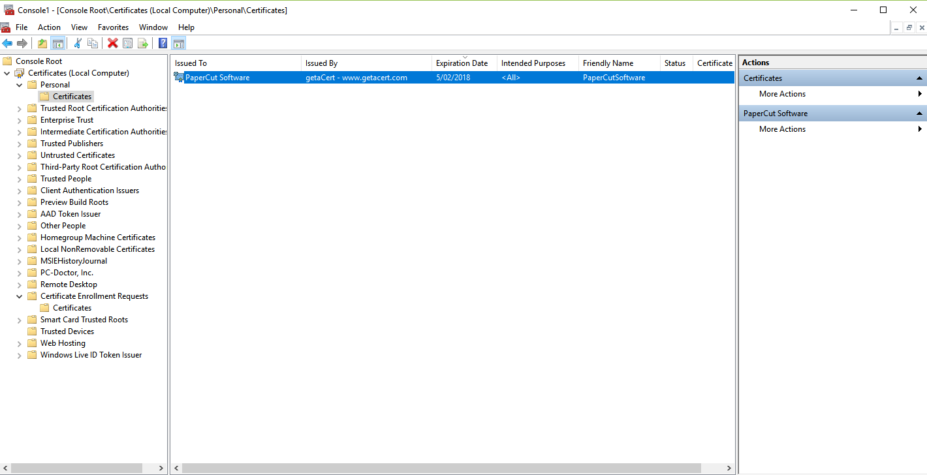This screenshot has height=475, width=927.
Task: Expand Intermediate Certification Authorities node
Action: [x=20, y=132]
